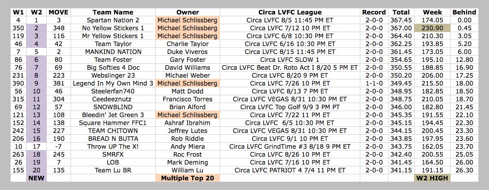This screenshot has width=489, height=190.
Task: Click the Circa LVFC League header
Action: click(290, 12)
